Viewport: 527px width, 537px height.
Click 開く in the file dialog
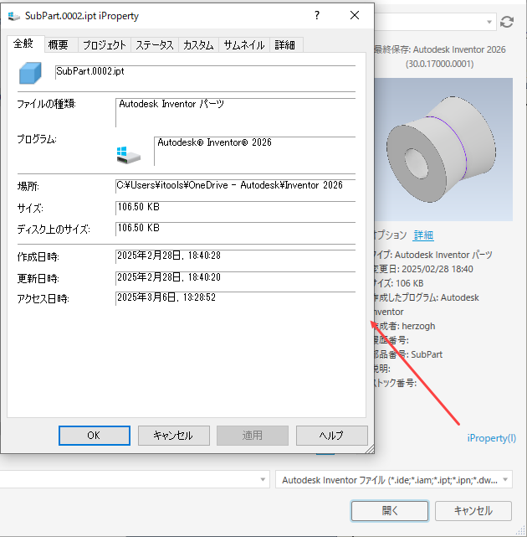click(390, 511)
